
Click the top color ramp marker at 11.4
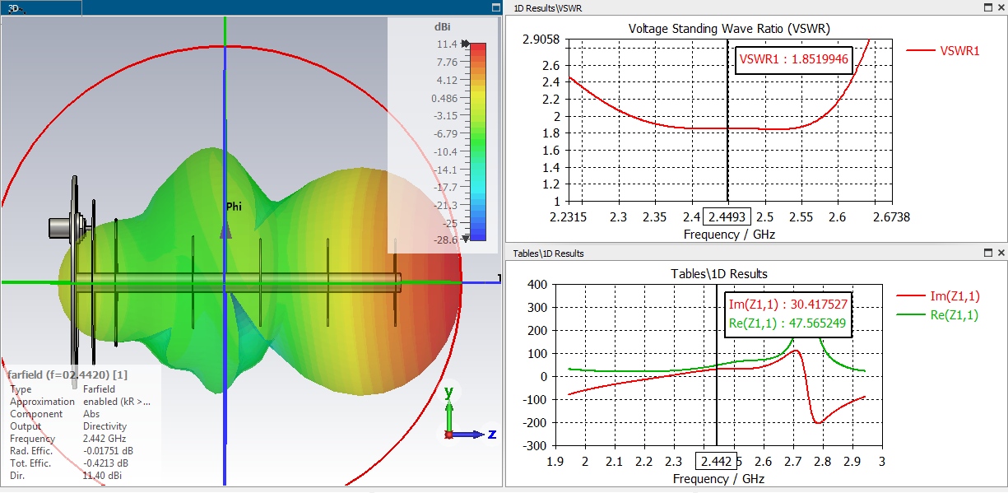[466, 44]
